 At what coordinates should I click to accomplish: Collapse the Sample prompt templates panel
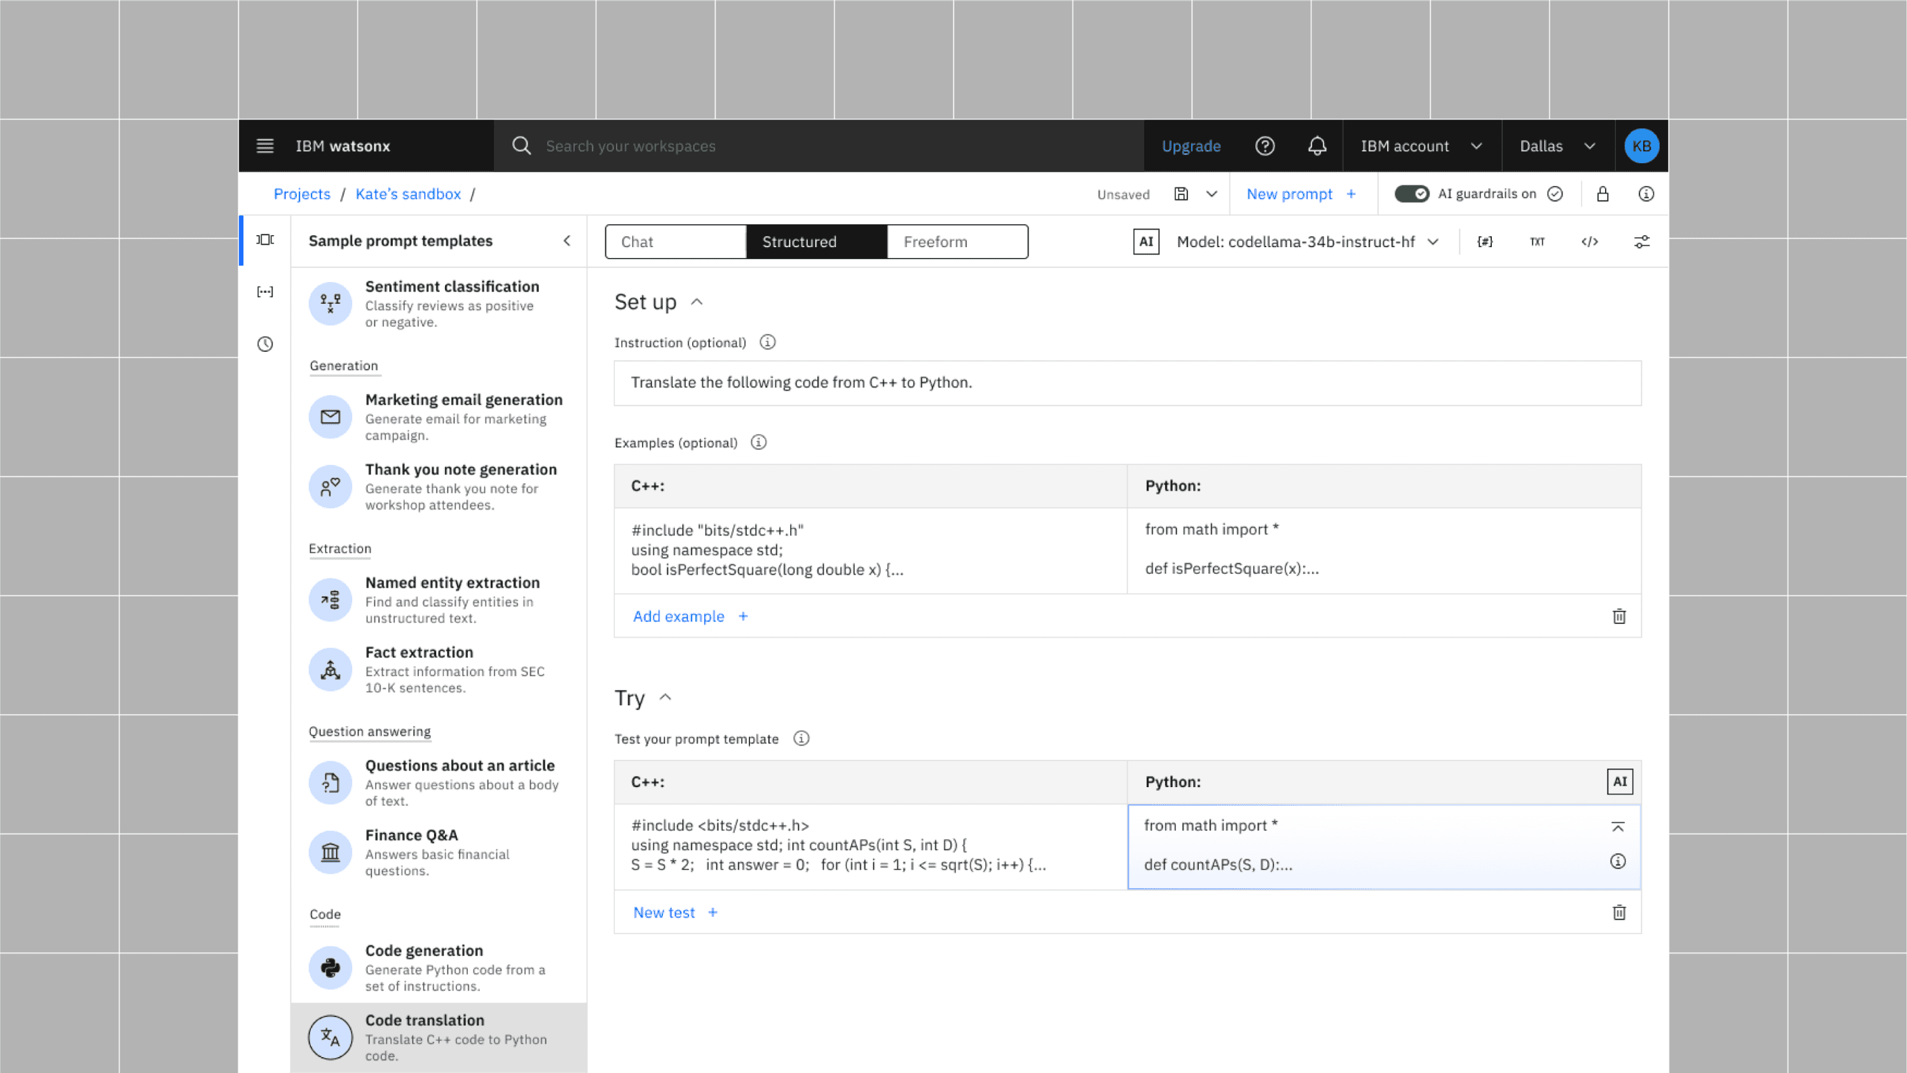point(567,241)
